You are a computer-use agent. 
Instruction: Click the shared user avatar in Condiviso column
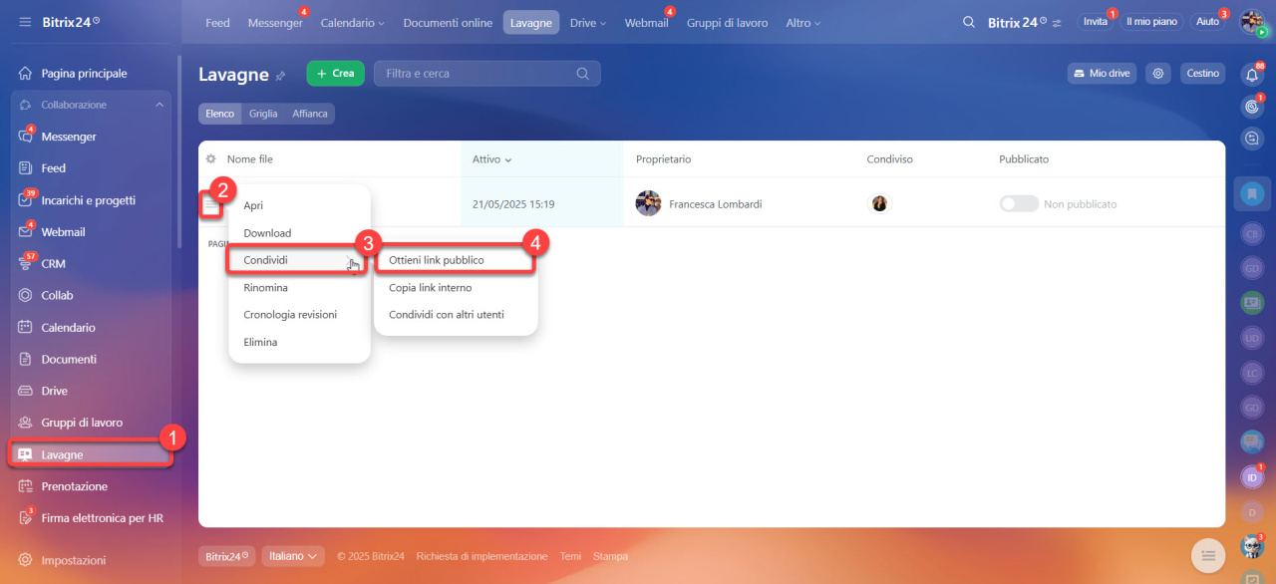(879, 203)
